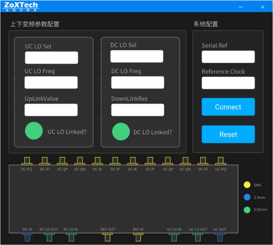Click the UC QP connector icon

click(x=168, y=161)
